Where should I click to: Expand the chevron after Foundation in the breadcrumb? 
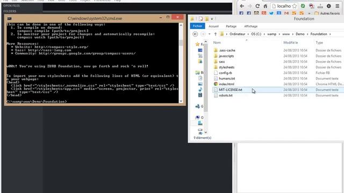pyautogui.click(x=330, y=34)
